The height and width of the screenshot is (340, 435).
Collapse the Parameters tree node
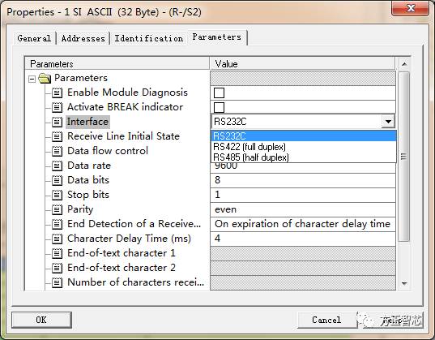(x=32, y=79)
